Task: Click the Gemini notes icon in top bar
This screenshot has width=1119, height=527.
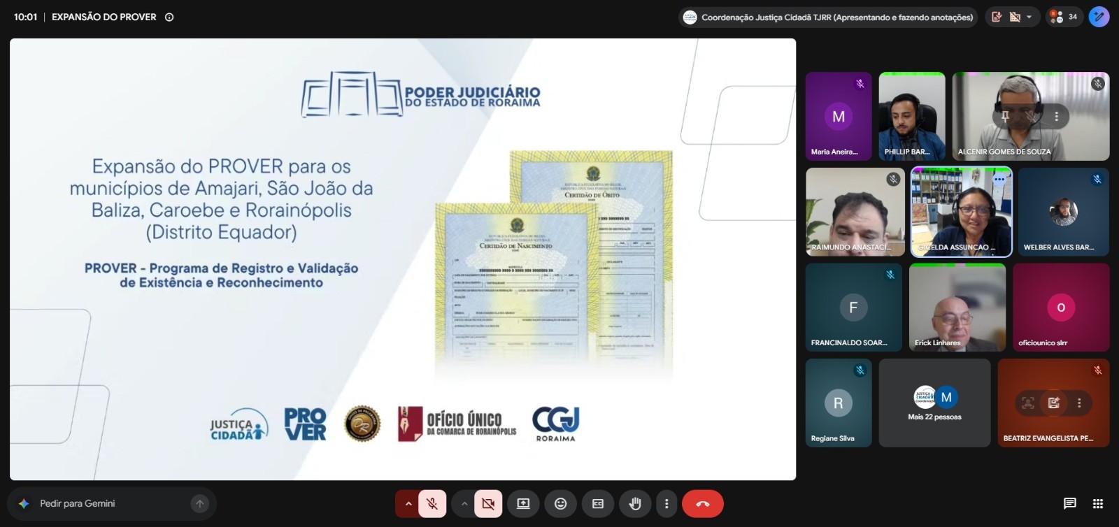Action: point(997,17)
